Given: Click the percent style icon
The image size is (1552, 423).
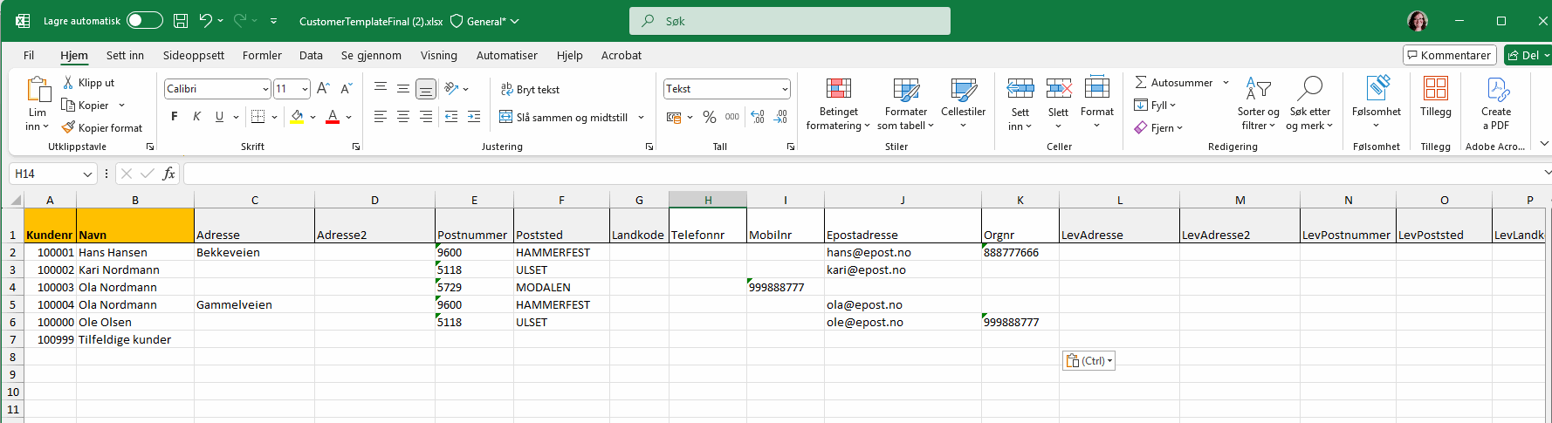Looking at the screenshot, I should [709, 117].
